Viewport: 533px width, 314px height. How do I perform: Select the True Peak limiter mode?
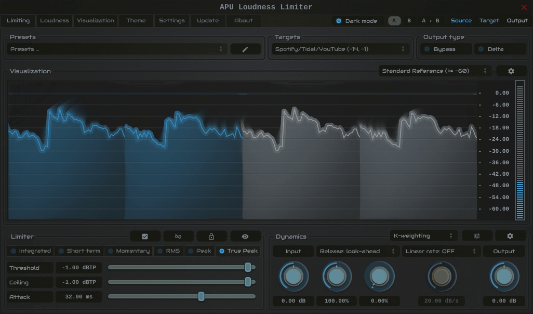[x=238, y=251]
